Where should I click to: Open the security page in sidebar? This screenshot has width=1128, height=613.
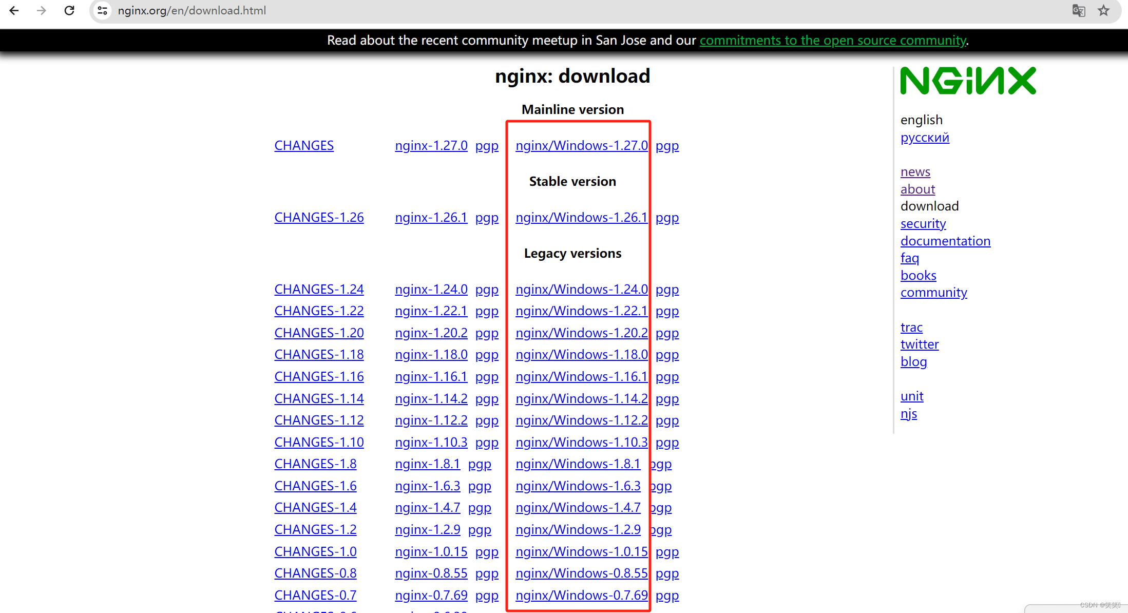coord(923,224)
